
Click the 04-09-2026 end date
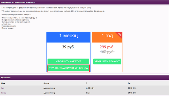[x=132, y=93]
